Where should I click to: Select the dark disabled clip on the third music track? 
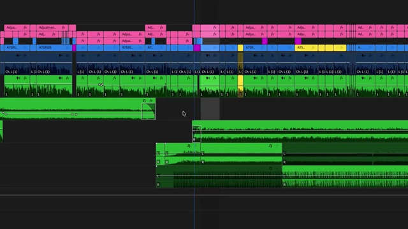[345, 154]
